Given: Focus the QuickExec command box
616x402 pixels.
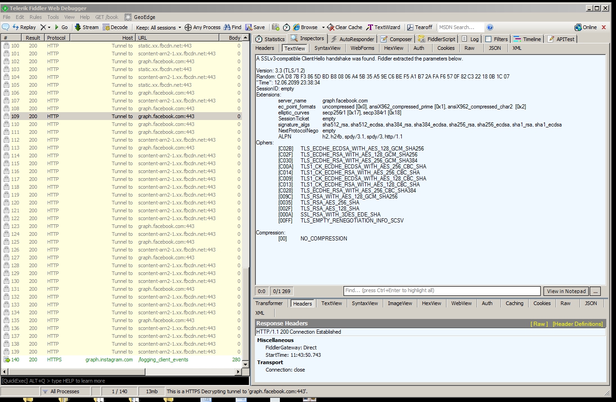Looking at the screenshot, I should 125,381.
